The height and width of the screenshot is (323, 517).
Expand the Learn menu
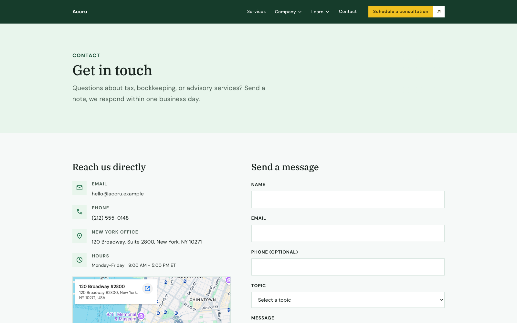pyautogui.click(x=320, y=12)
